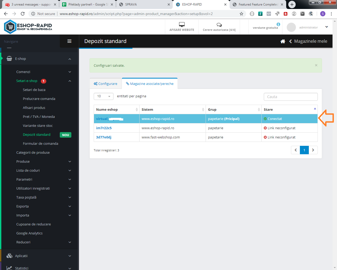Open Google Analytics menu item
Image resolution: width=337 pixels, height=270 pixels.
point(29,233)
